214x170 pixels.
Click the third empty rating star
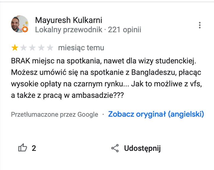(32, 48)
